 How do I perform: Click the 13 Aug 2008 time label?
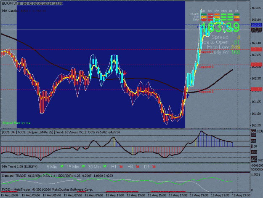(x=9, y=195)
